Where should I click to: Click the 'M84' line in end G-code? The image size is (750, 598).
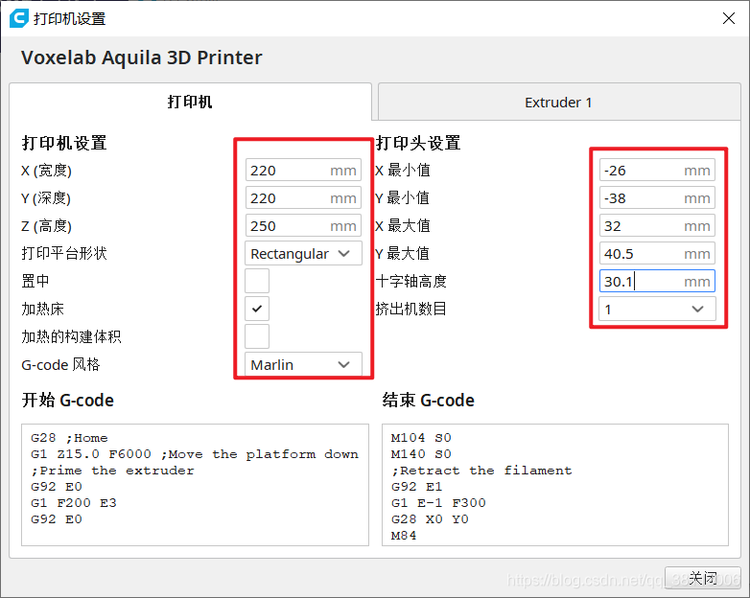pos(404,536)
